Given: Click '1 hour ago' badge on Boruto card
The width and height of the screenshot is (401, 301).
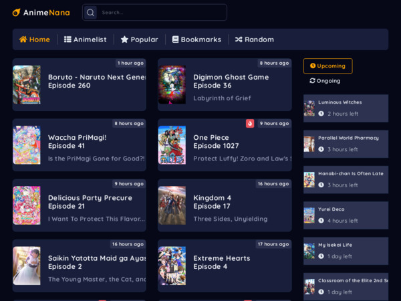Looking at the screenshot, I should pyautogui.click(x=131, y=63).
